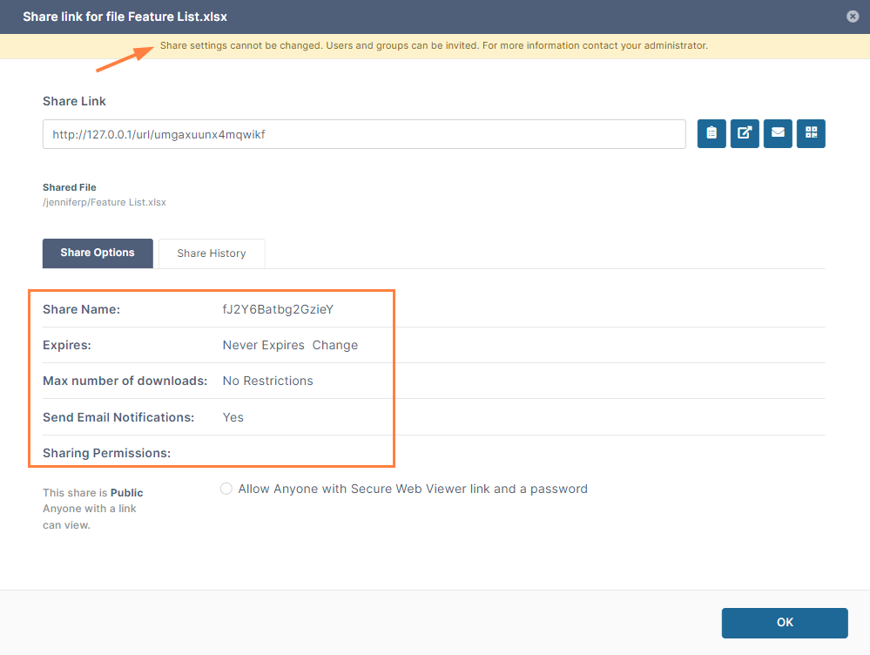Click the share name fJ2Y6Batbg2GzieY
Image resolution: width=870 pixels, height=655 pixels.
point(278,309)
